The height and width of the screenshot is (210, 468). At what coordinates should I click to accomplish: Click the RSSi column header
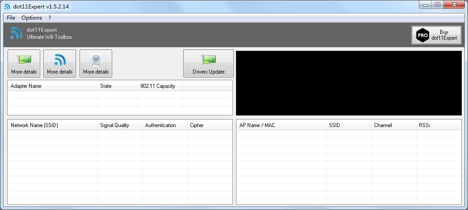pyautogui.click(x=438, y=125)
